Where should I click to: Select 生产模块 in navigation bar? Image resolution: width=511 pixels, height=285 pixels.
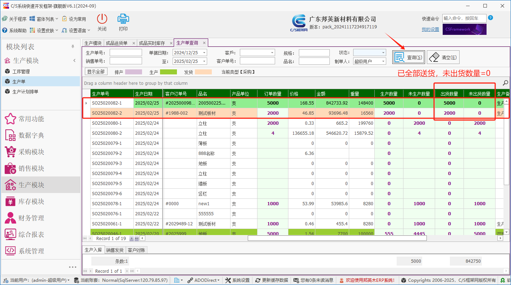pyautogui.click(x=41, y=185)
